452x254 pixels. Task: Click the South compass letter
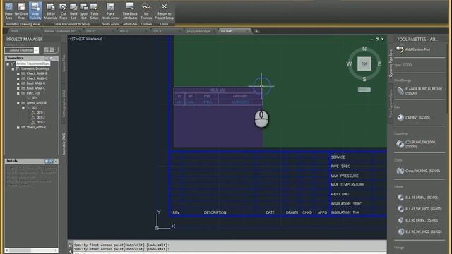[x=364, y=79]
